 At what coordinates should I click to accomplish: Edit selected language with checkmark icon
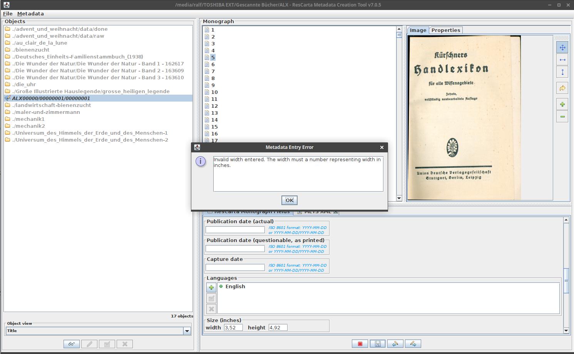point(211,298)
